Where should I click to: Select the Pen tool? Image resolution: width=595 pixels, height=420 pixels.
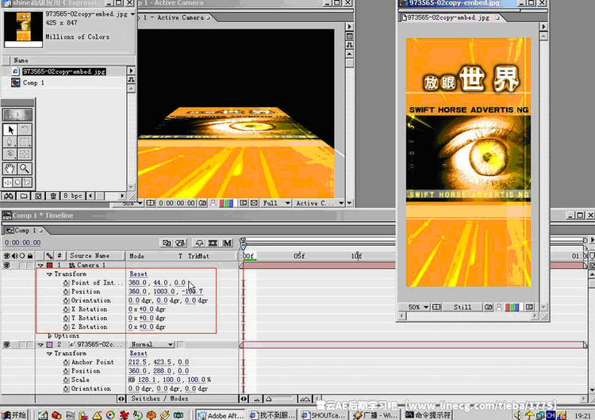(10, 142)
